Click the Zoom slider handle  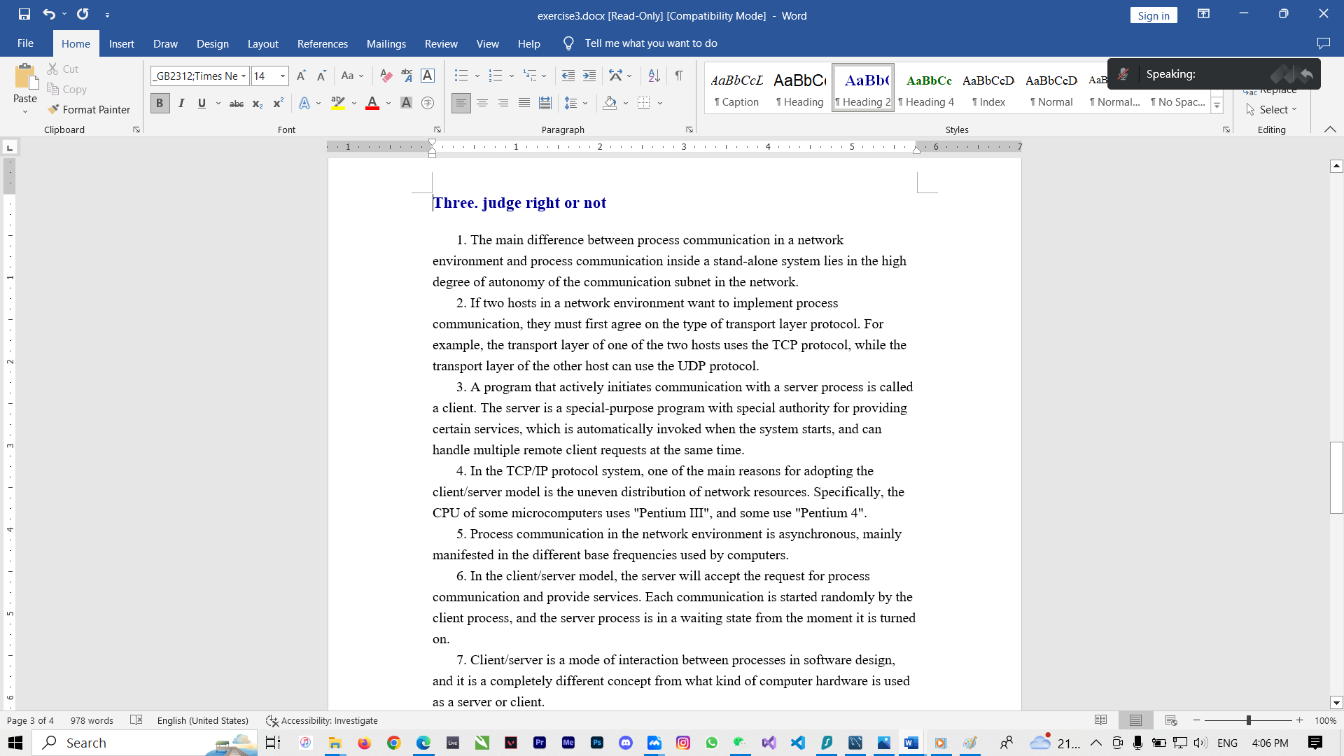1248,720
